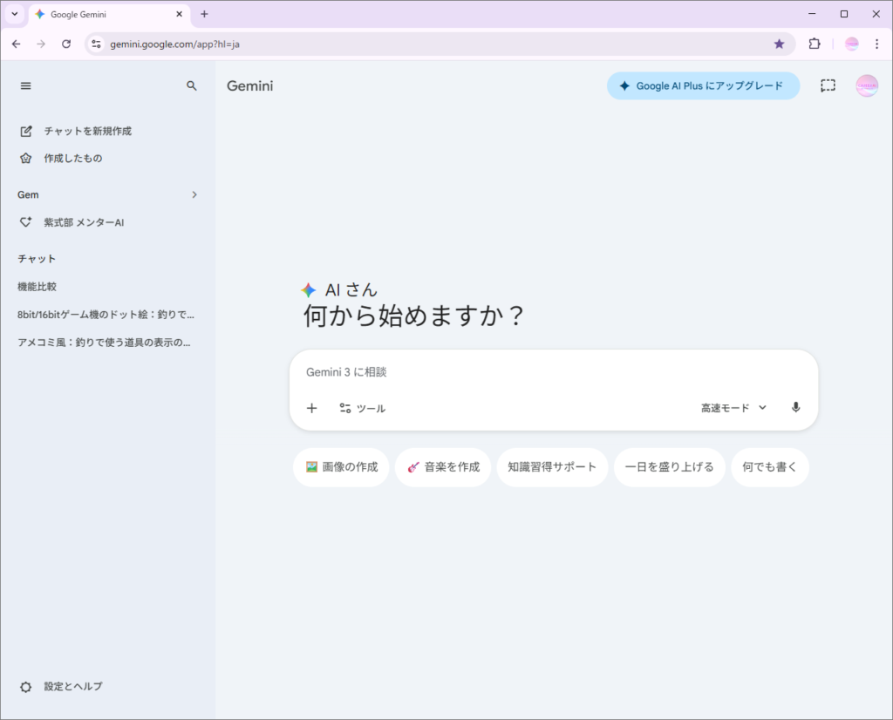Expand the 高速モード model dropdown
This screenshot has width=893, height=720.
pyautogui.click(x=733, y=408)
